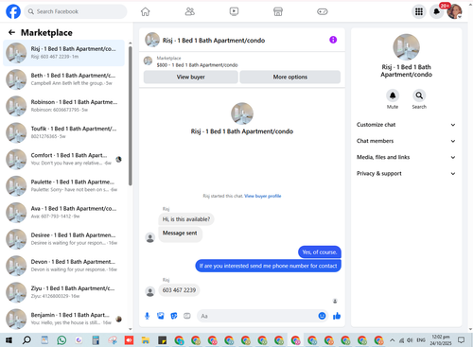Open the Comfort apartment conversation
This screenshot has width=473, height=347.
[x=63, y=160]
